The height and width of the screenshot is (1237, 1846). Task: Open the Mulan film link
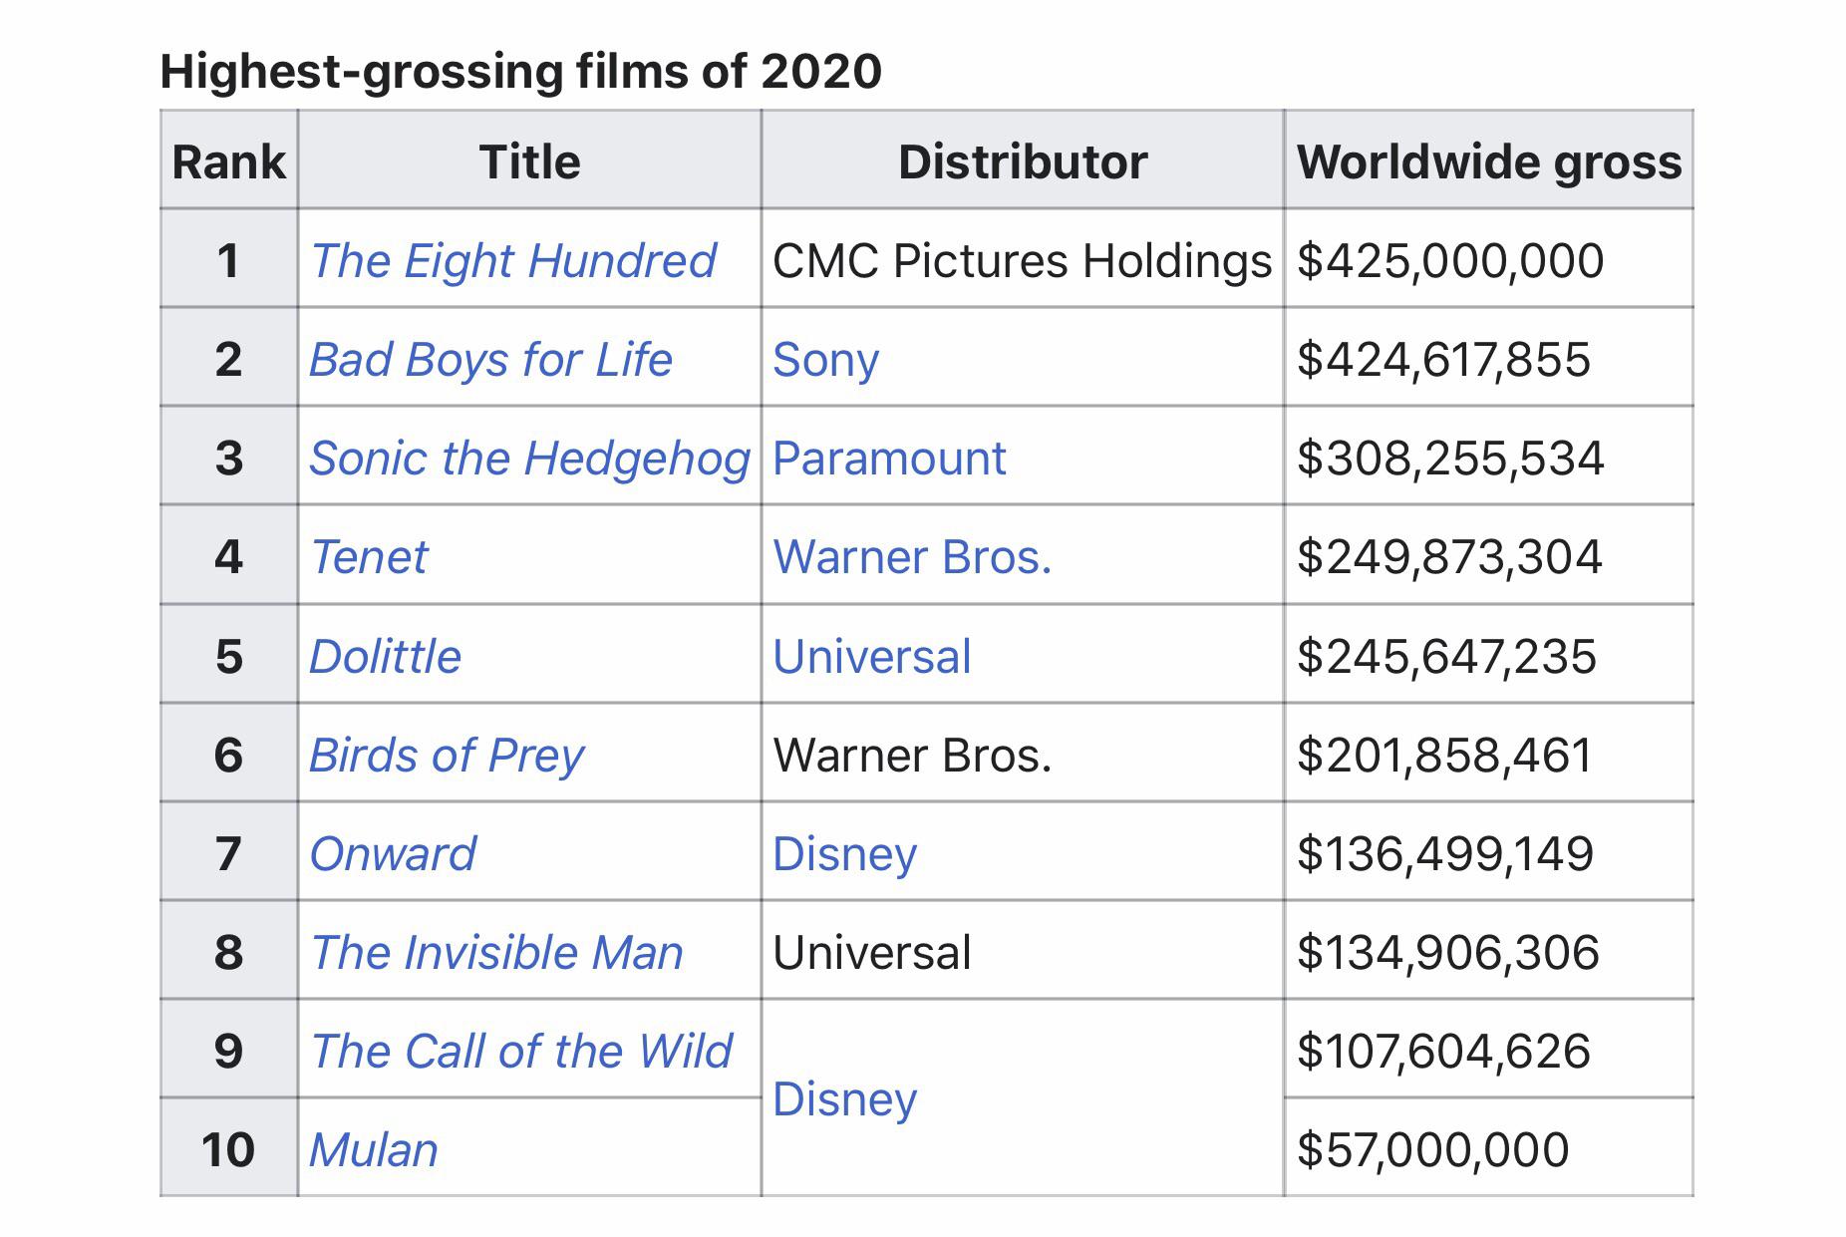tap(374, 1150)
